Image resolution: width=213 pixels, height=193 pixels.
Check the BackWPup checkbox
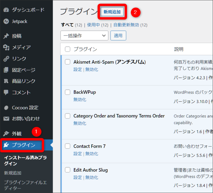pos(68,92)
